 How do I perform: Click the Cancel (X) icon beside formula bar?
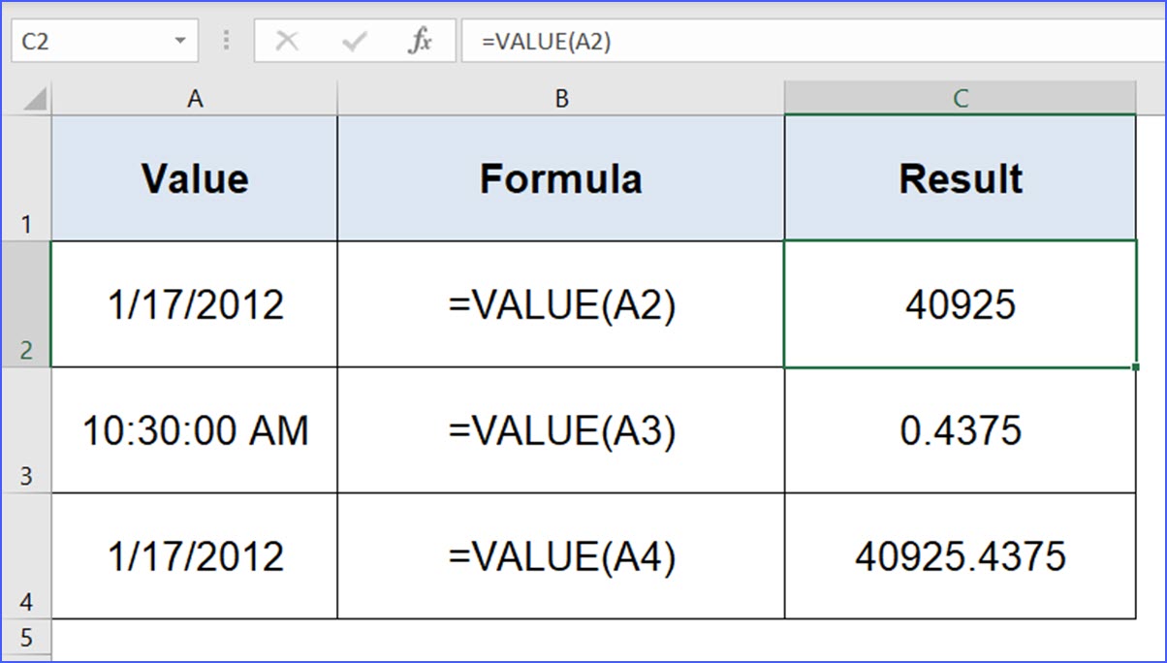tap(286, 40)
